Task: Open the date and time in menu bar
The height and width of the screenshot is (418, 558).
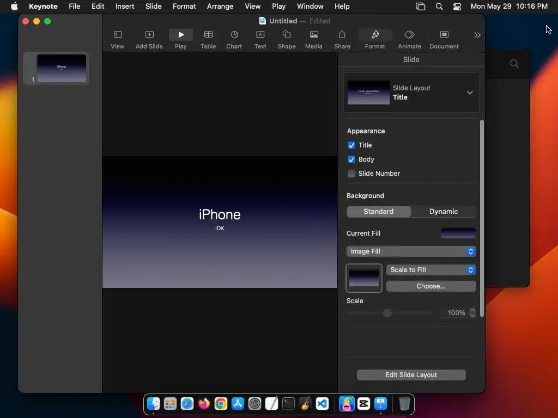Action: tap(509, 7)
